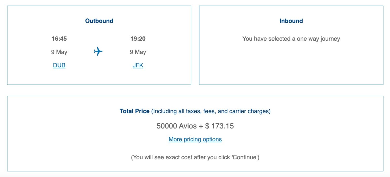
Task: Click the taxes and fees note
Action: pyautogui.click(x=211, y=111)
